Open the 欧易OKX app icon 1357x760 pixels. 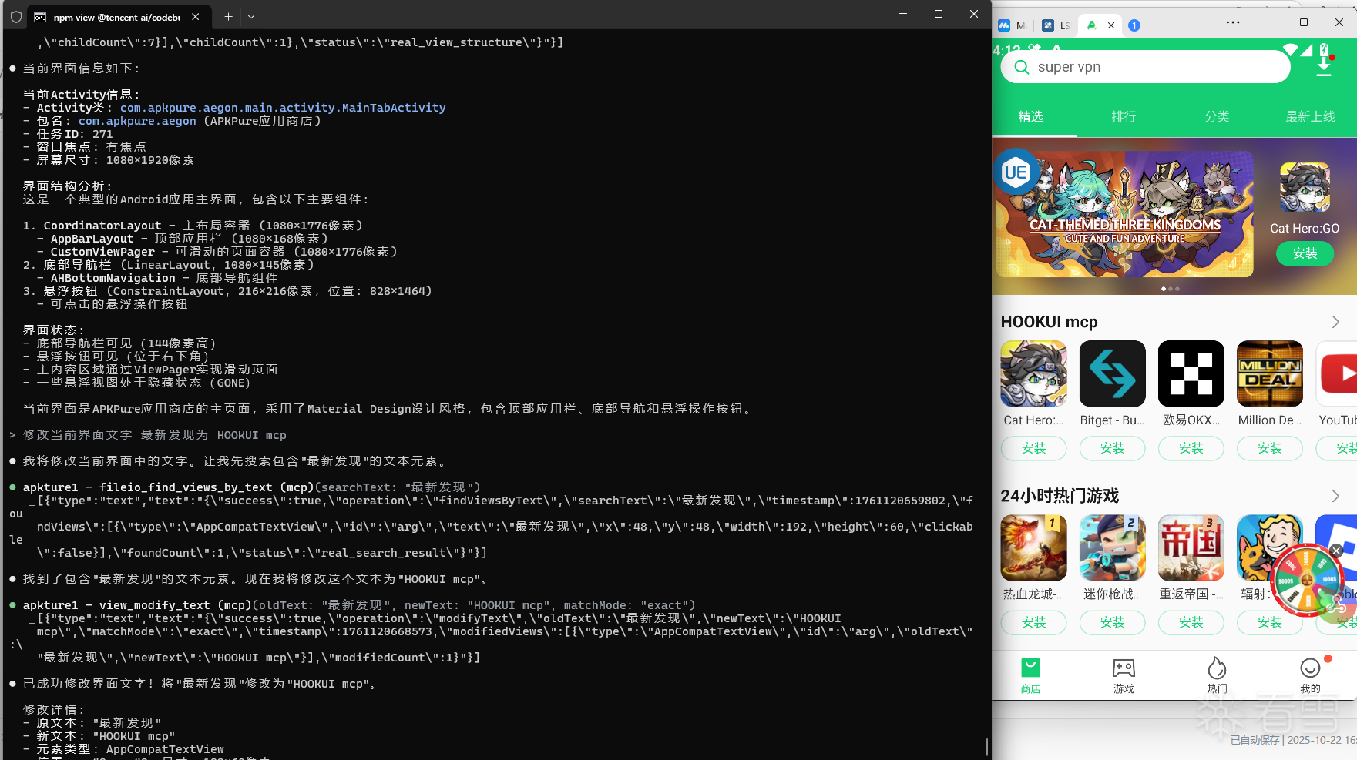[1191, 373]
